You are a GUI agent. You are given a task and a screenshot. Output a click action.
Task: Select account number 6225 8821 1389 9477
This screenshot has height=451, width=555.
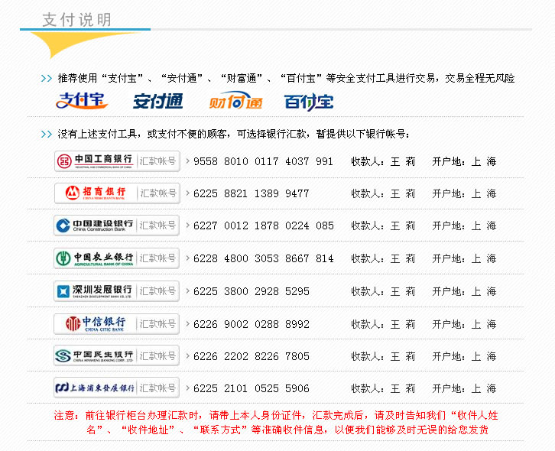tap(252, 193)
